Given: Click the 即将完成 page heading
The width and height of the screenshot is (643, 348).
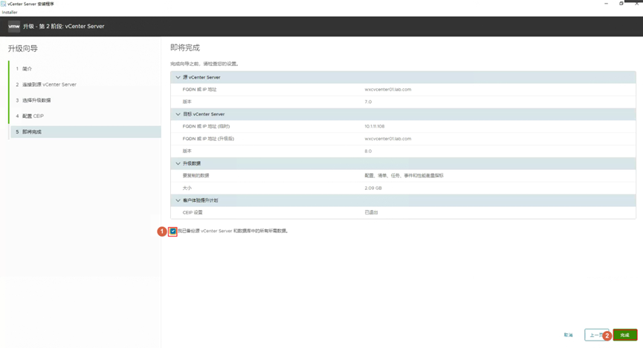Looking at the screenshot, I should [x=185, y=48].
